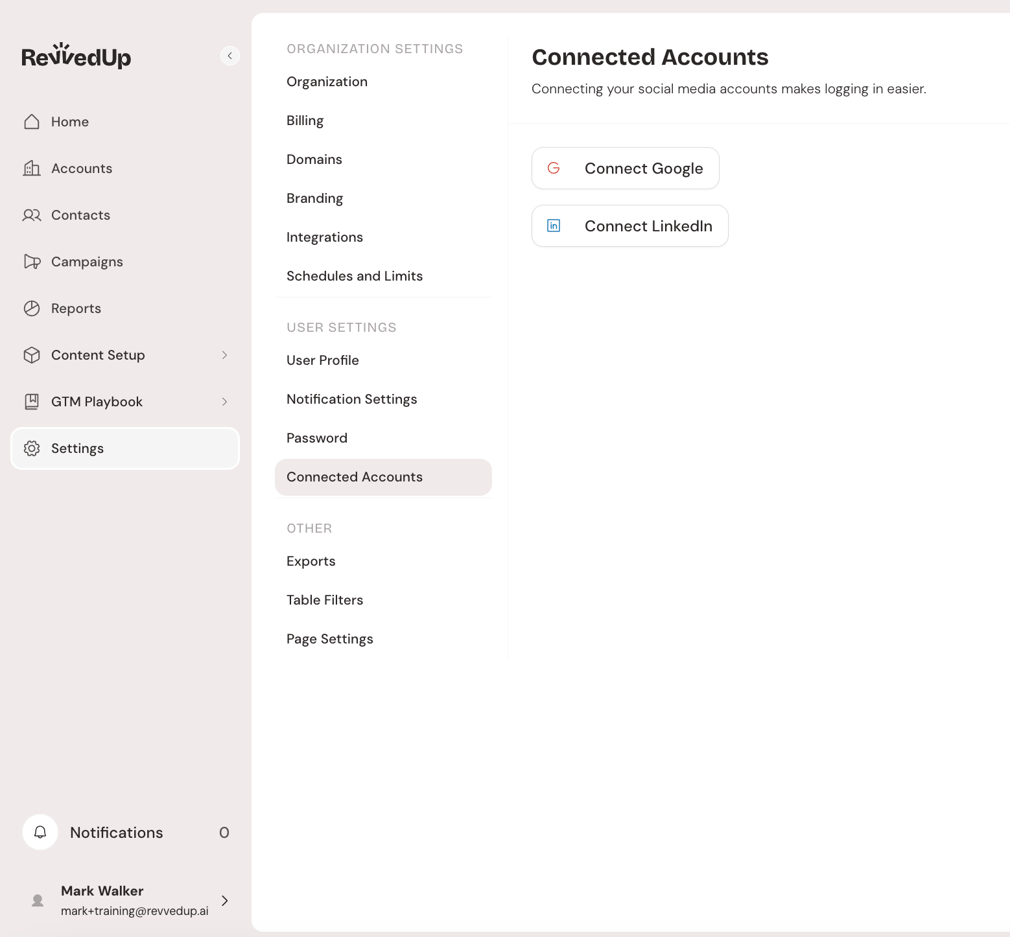Image resolution: width=1010 pixels, height=937 pixels.
Task: Click the Notifications bell icon
Action: click(40, 832)
